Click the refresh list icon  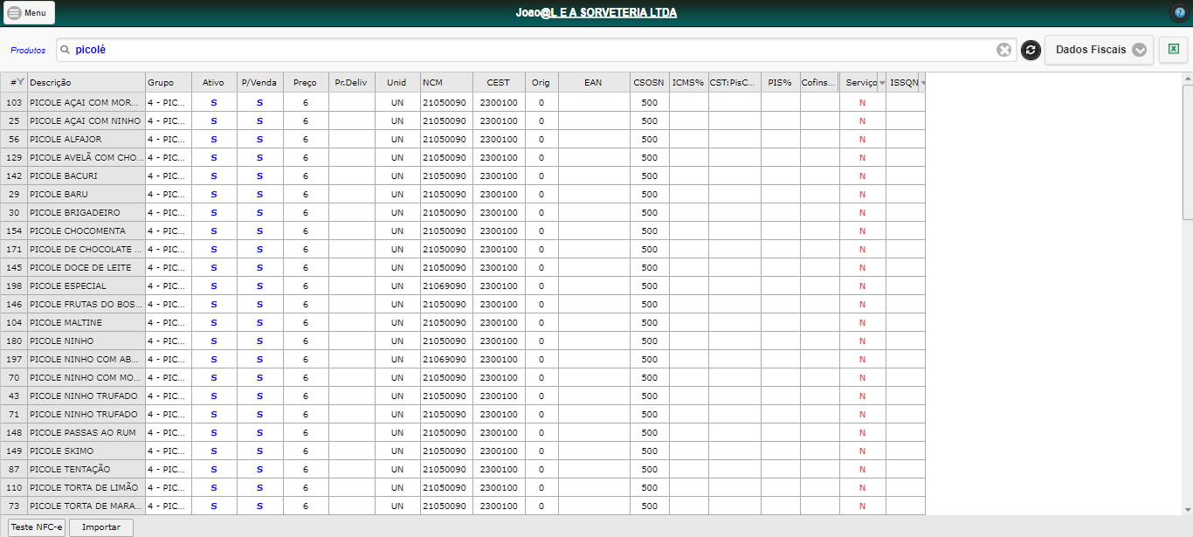pos(1031,51)
